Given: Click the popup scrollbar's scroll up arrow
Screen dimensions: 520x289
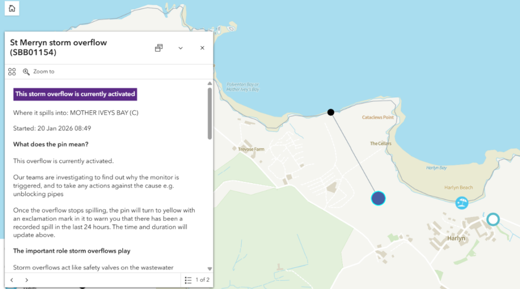Looking at the screenshot, I should 210,83.
